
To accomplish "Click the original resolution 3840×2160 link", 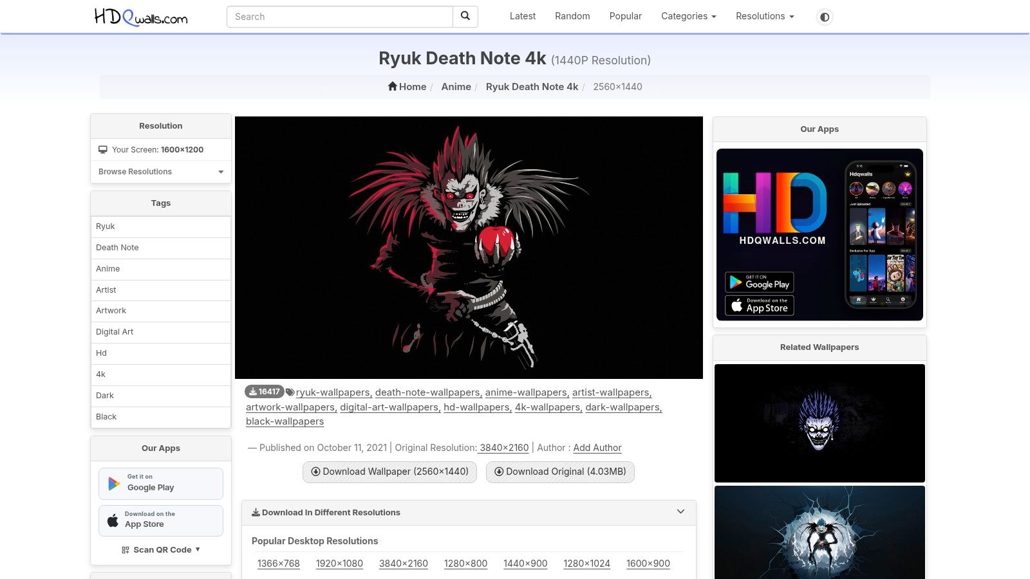I will 504,448.
